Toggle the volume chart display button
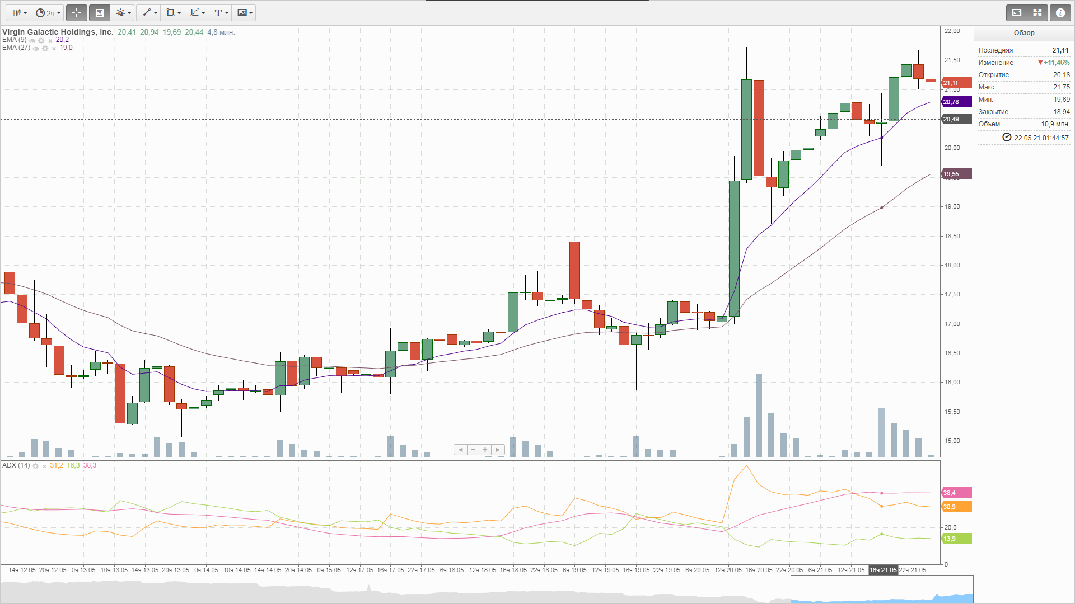The width and height of the screenshot is (1075, 604). coord(100,13)
